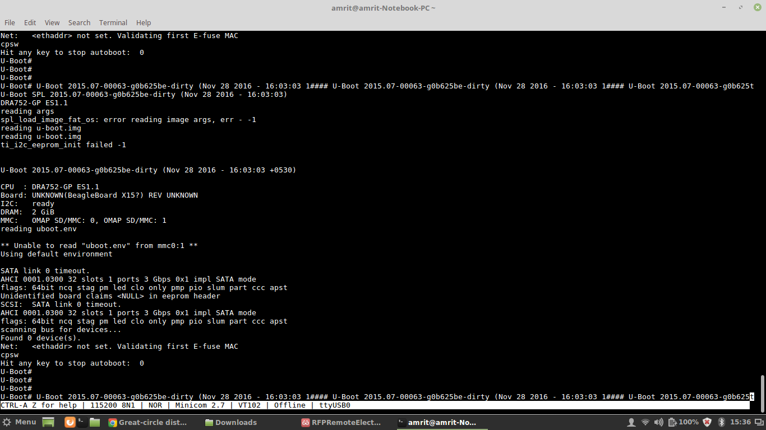The height and width of the screenshot is (430, 766).
Task: Click the Show Desktop icon in panel
Action: [48, 422]
